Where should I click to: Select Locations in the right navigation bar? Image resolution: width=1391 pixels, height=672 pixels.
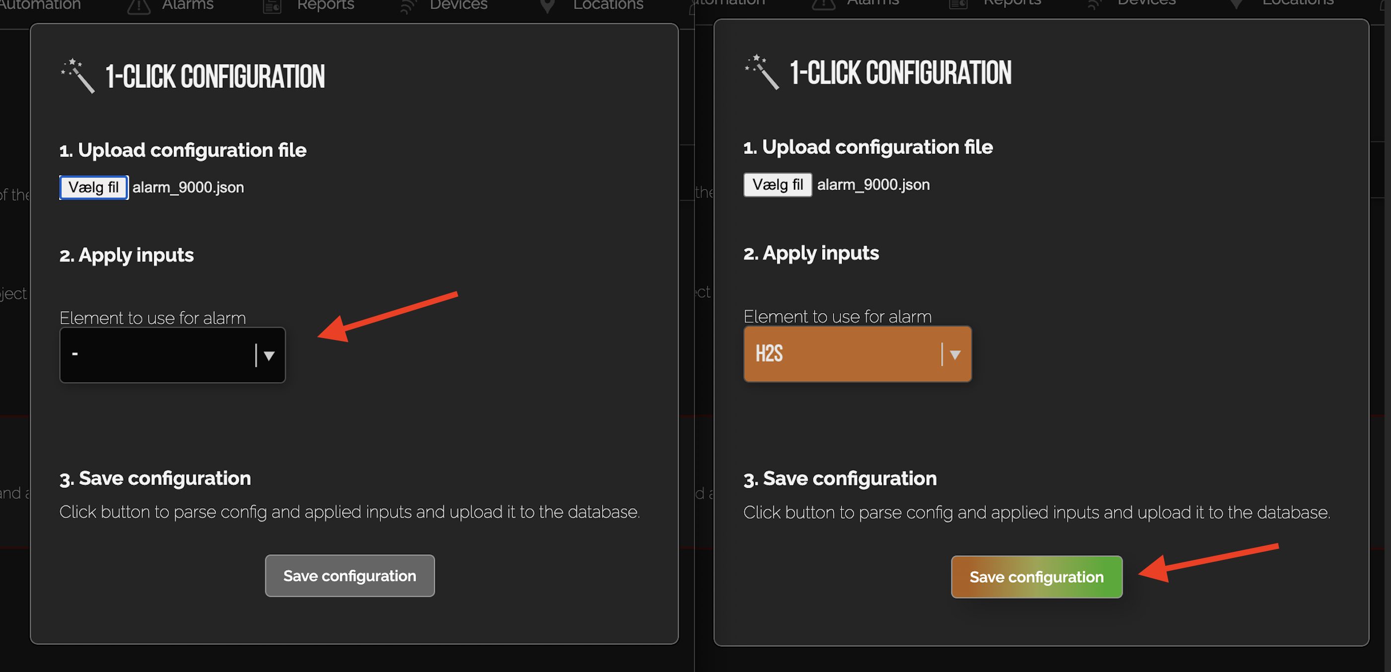pyautogui.click(x=1296, y=3)
